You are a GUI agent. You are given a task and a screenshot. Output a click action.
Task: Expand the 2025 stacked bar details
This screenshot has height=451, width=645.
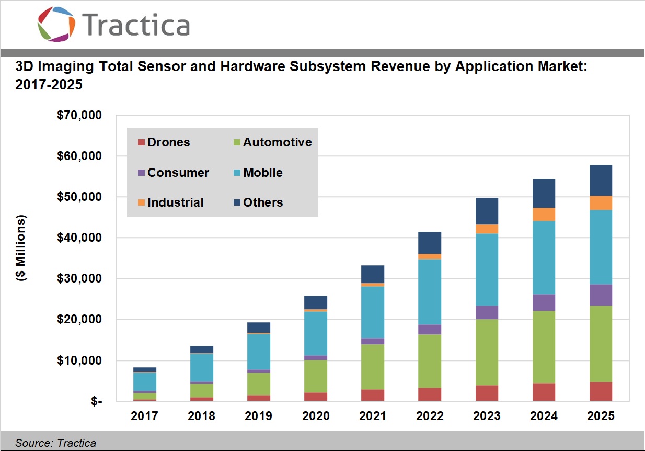pos(601,283)
